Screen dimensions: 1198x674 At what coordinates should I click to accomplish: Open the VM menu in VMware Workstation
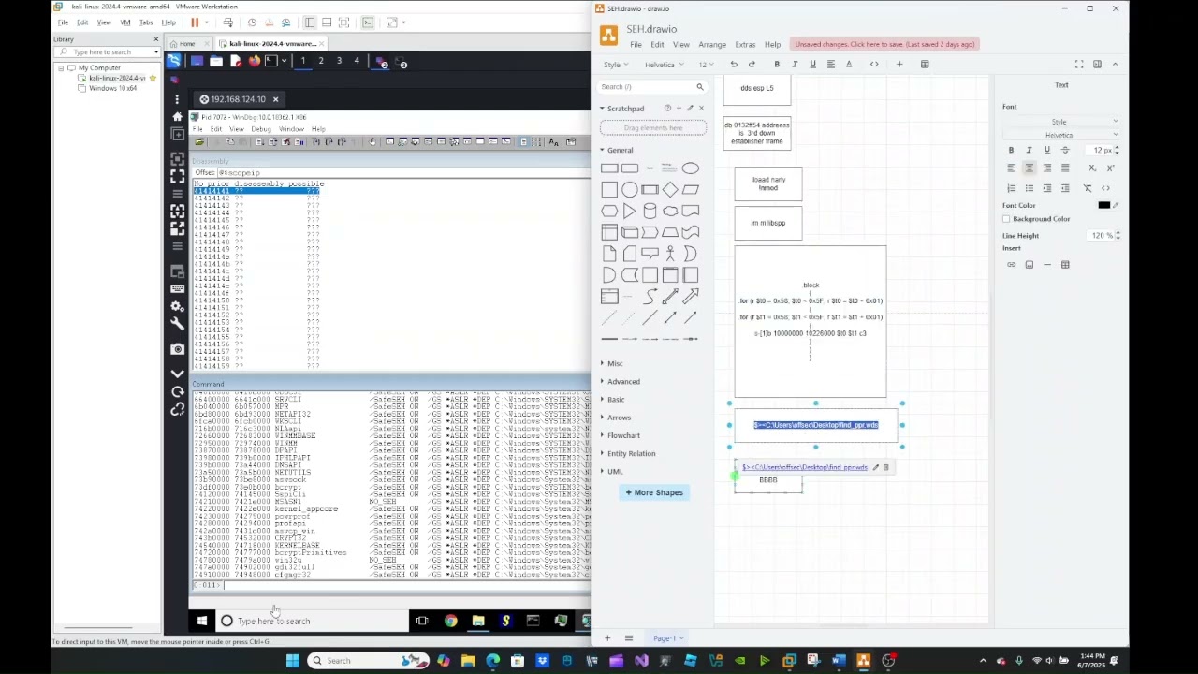coord(124,22)
